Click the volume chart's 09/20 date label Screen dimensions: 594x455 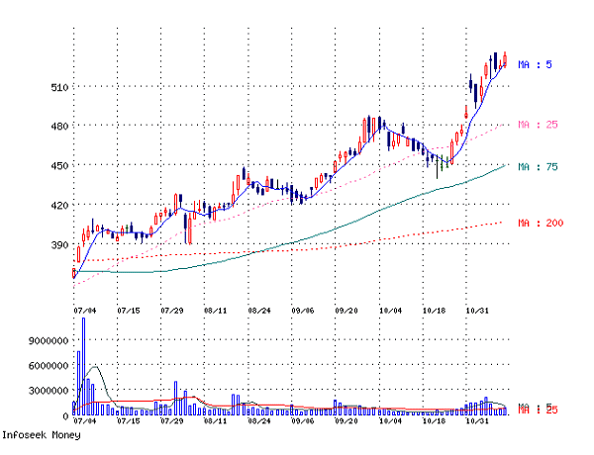click(346, 421)
